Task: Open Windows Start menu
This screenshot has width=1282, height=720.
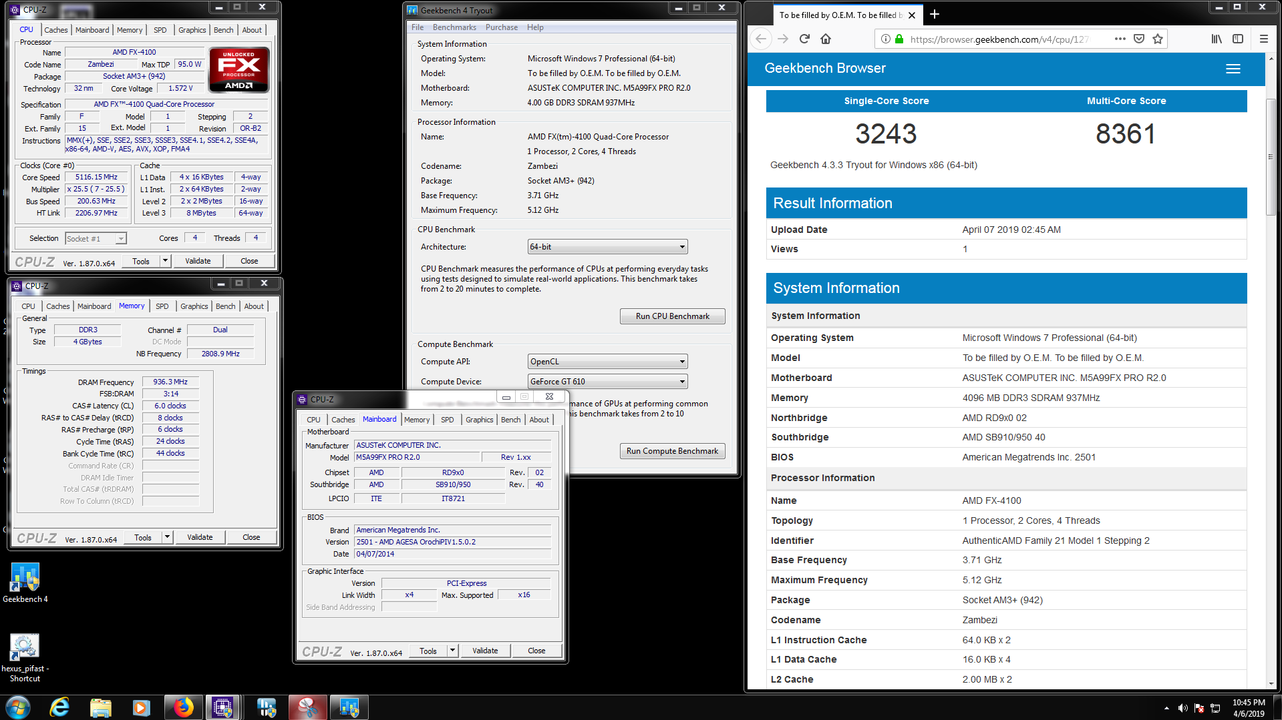Action: point(18,707)
